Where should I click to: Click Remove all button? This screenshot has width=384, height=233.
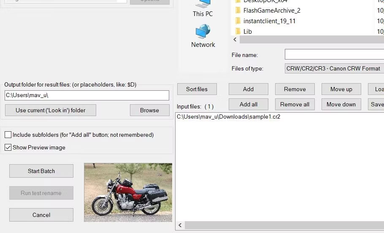click(x=295, y=104)
